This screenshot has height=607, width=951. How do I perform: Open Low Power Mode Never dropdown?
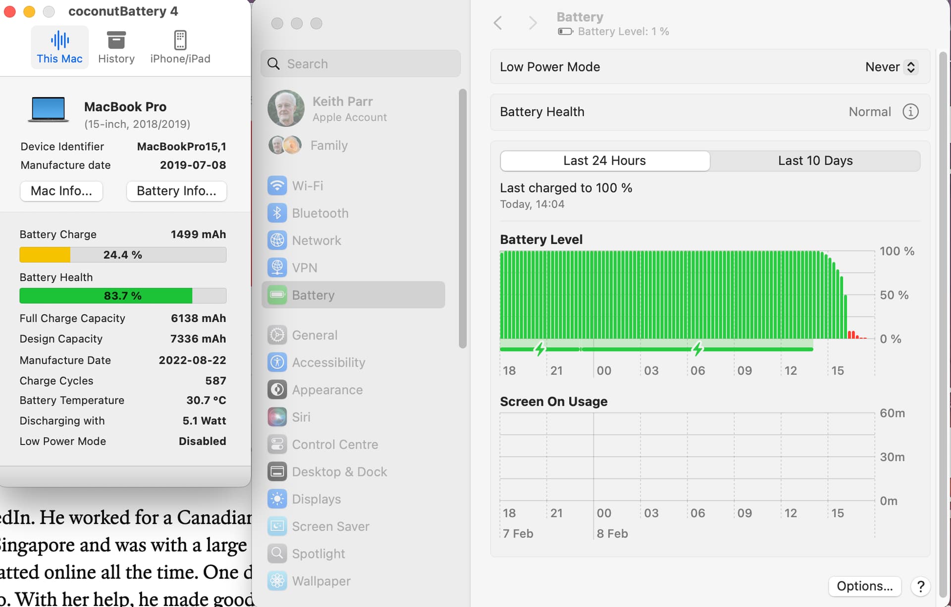tap(892, 67)
